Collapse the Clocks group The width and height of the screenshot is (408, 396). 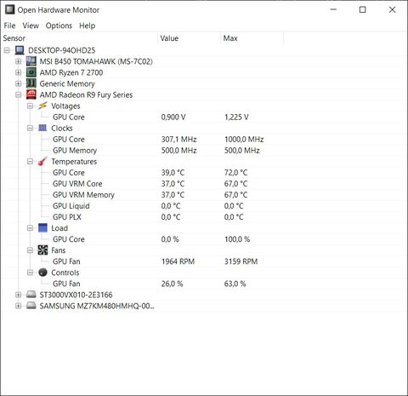[30, 128]
